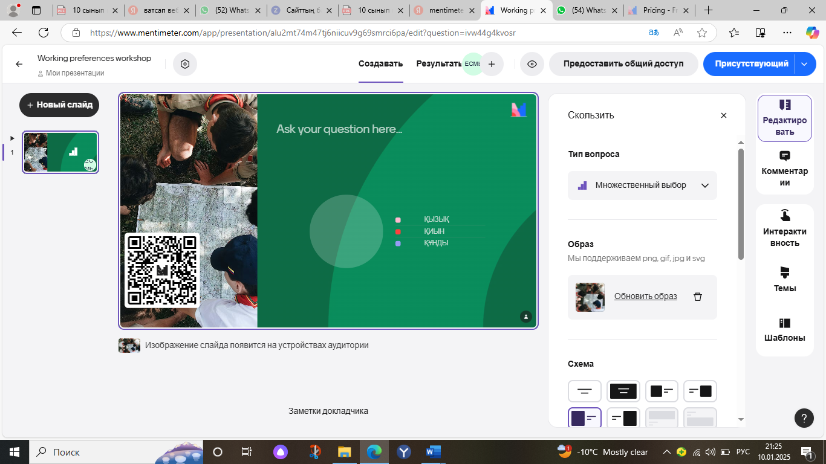826x464 pixels.
Task: Click the current image thumbnail in Образ
Action: pyautogui.click(x=590, y=297)
